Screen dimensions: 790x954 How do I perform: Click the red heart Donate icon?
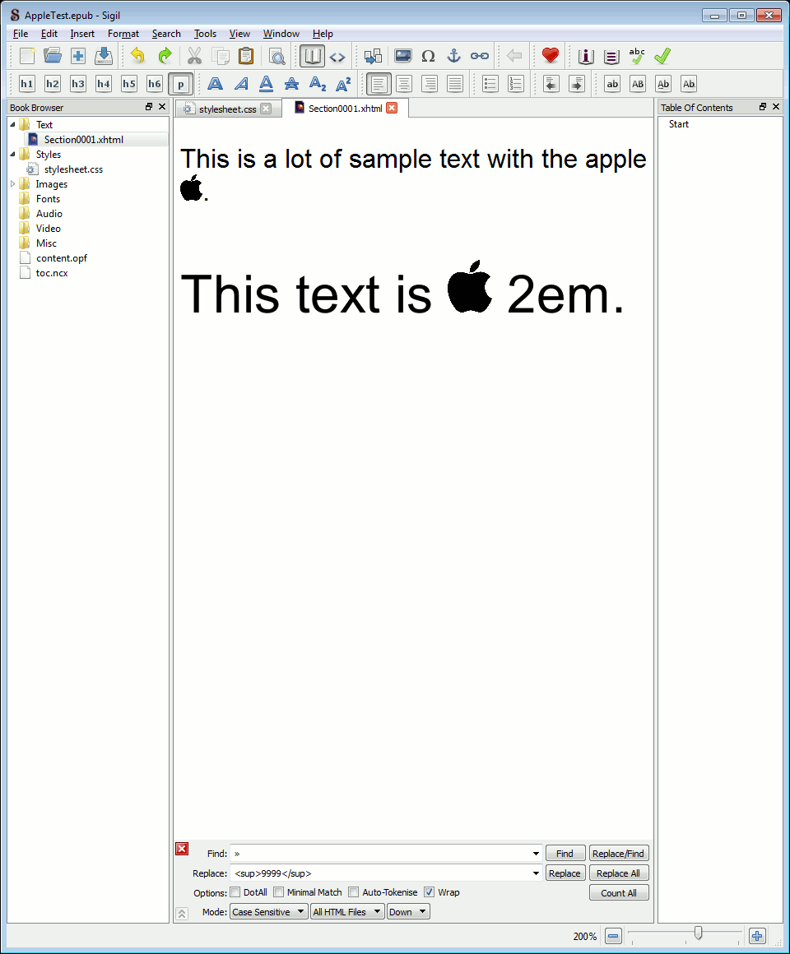[551, 57]
